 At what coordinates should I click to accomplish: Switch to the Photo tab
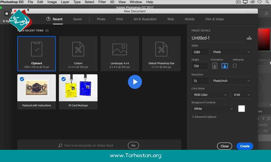pyautogui.click(x=101, y=19)
